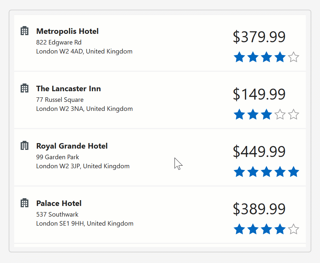Click the building icon beside Metropolis Hotel
The width and height of the screenshot is (320, 263).
[x=25, y=31]
